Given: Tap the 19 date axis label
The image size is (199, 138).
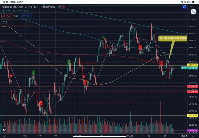Looking at the screenshot, I should (55, 136).
